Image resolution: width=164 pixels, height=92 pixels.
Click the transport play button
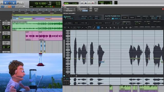pyautogui.click(x=89, y=3)
